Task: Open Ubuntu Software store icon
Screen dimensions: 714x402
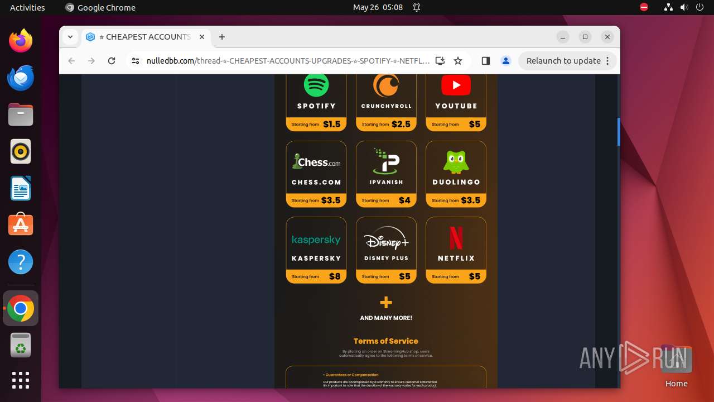Action: click(x=21, y=225)
